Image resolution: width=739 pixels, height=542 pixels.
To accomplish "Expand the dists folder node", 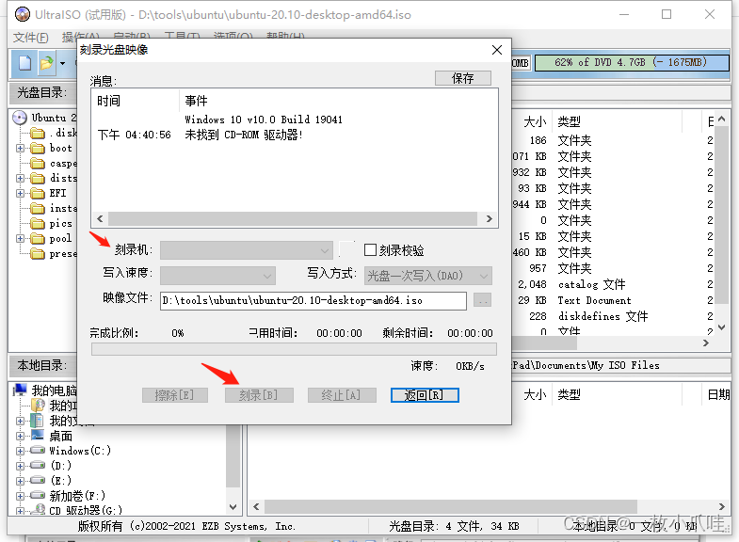I will [x=20, y=179].
